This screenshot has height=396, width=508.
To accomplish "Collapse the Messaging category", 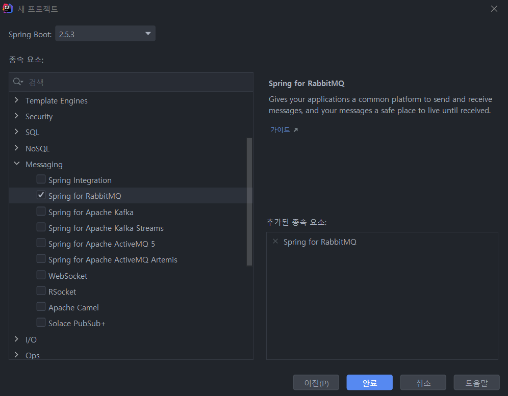I will [17, 164].
